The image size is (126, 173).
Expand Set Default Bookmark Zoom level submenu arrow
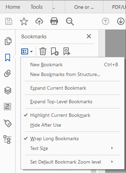tap(112, 162)
